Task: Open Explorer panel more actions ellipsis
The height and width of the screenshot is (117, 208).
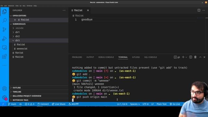Action: click(64, 10)
